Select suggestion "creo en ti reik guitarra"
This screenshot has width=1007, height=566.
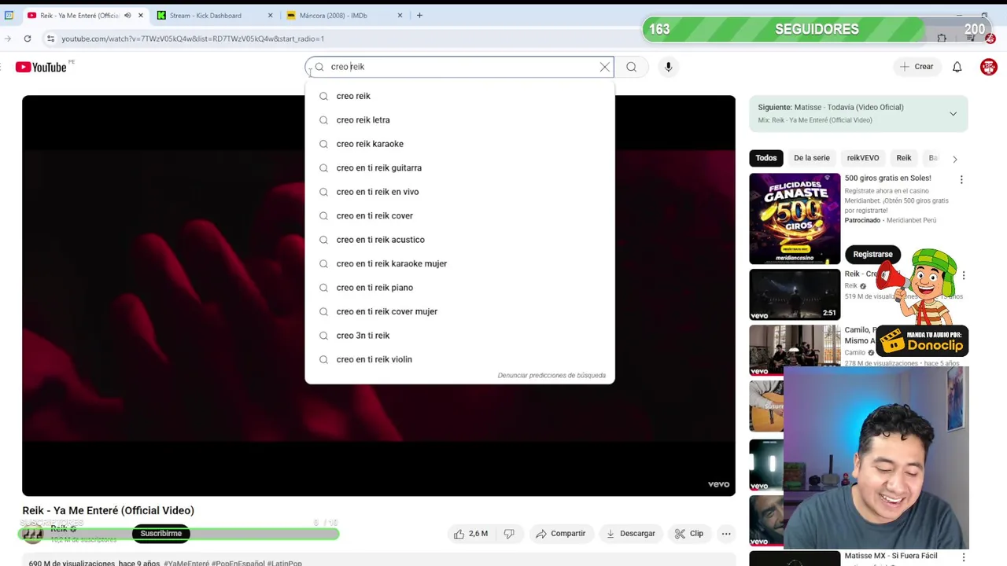click(459, 168)
